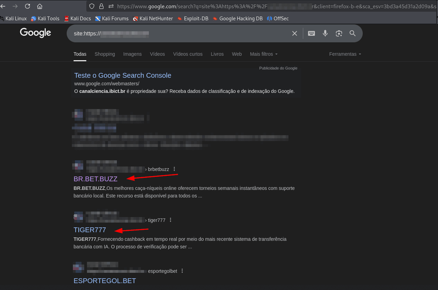This screenshot has width=438, height=290.
Task: Open Google Lens image search icon
Action: [339, 33]
